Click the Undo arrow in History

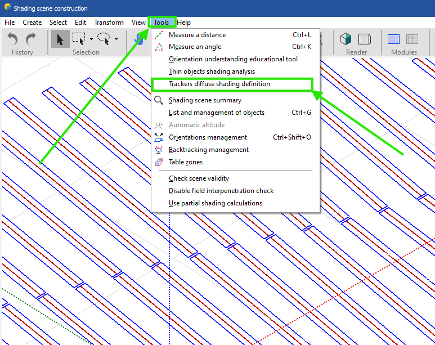click(x=13, y=39)
